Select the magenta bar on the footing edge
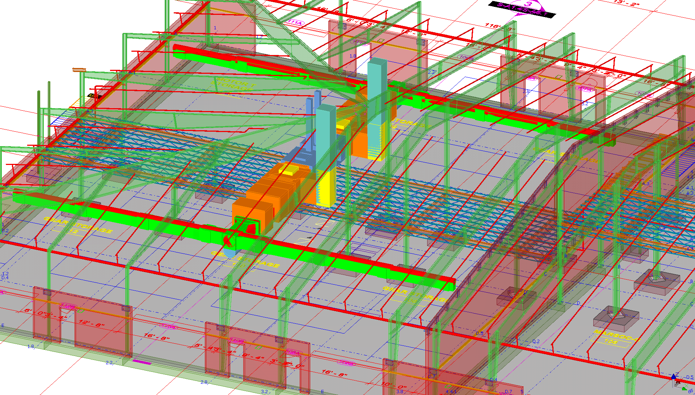Screen dimensions: 695x395 click(x=142, y=362)
